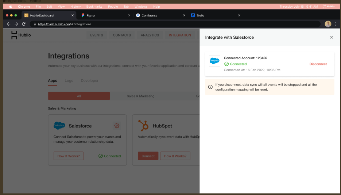Click the lock icon in address bar

point(35,24)
